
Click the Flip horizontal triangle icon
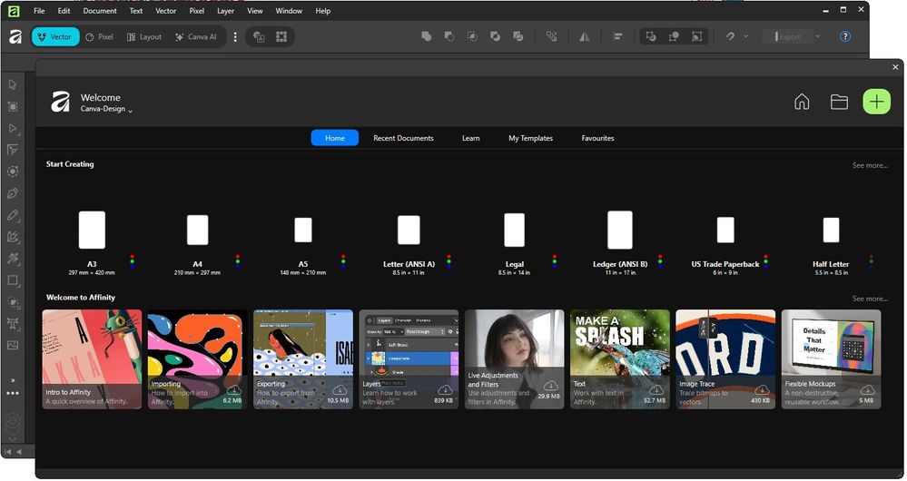[585, 36]
